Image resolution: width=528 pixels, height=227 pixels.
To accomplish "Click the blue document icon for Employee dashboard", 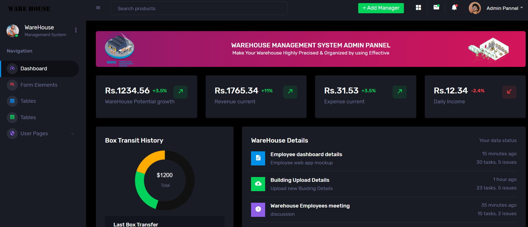I will [x=258, y=158].
